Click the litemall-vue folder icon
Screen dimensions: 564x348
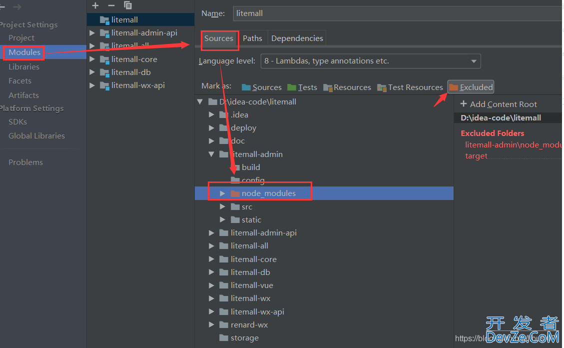[224, 285]
